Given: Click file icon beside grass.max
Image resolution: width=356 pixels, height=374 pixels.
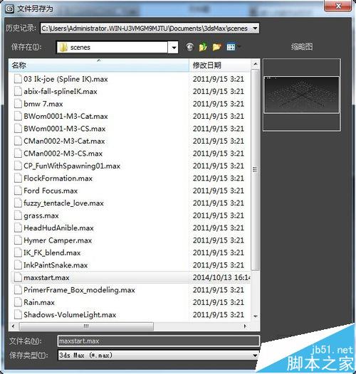Looking at the screenshot, I should coord(18,215).
